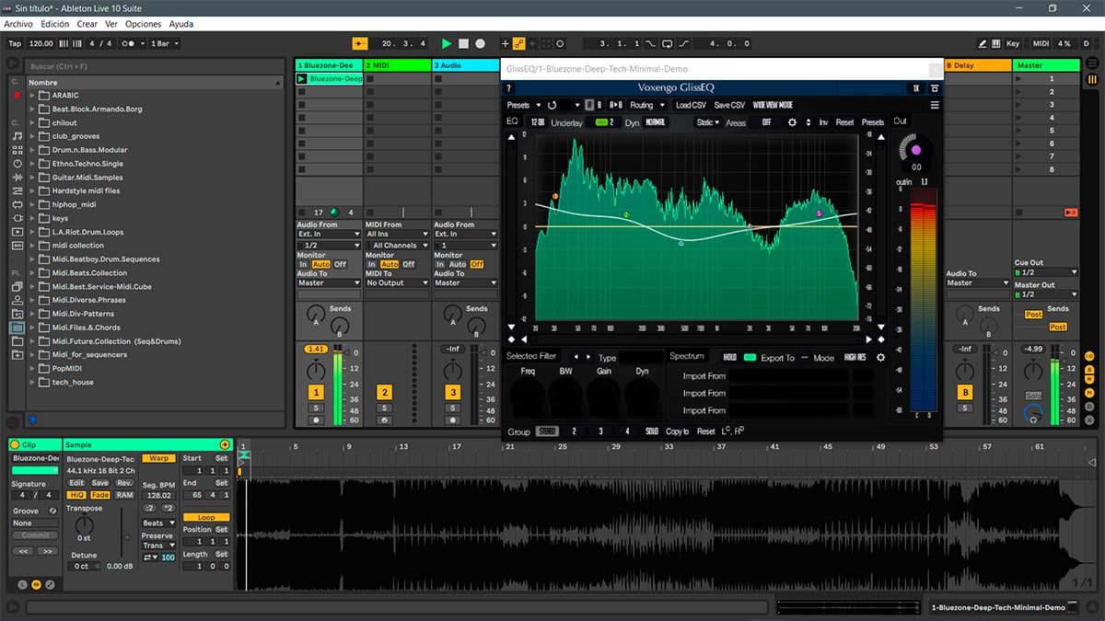
Task: Launch the Bluezone-Deep clip play triangle
Action: 301,79
